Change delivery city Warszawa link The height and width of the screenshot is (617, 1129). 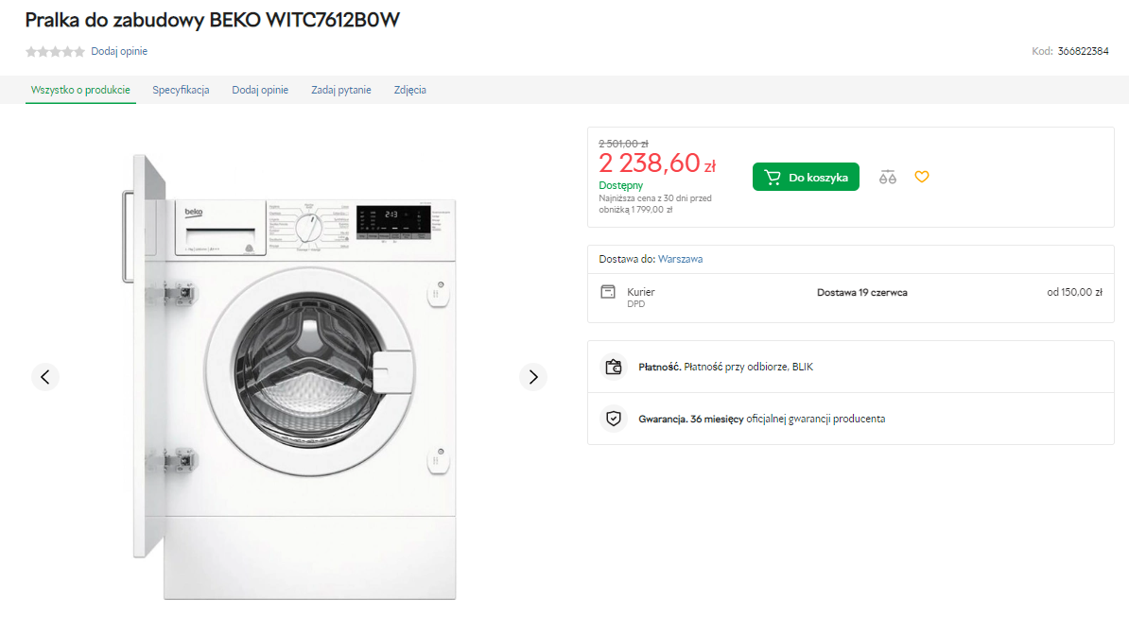(x=680, y=259)
